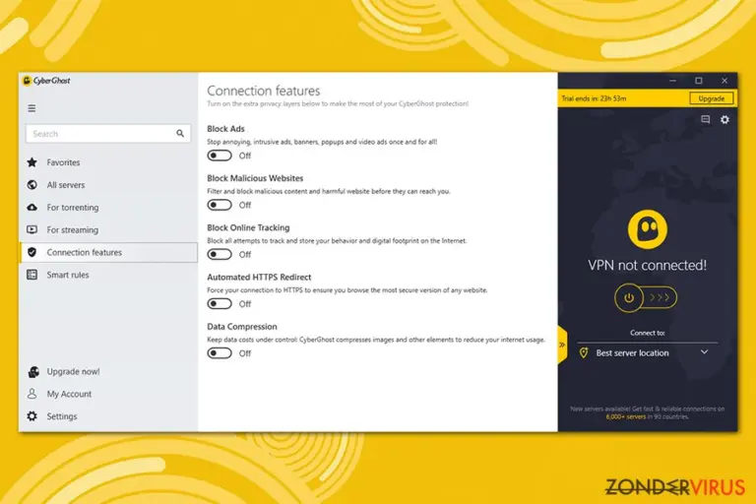Enable the Block Ads toggle
756x504 pixels.
[x=220, y=156]
